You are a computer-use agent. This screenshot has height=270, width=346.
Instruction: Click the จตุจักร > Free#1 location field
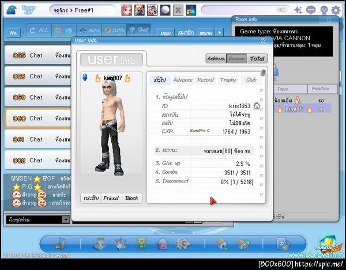pyautogui.click(x=83, y=10)
